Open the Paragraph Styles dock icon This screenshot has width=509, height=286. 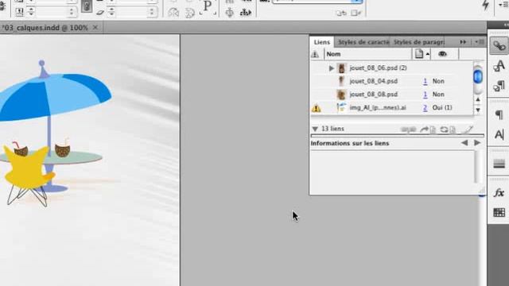(x=499, y=86)
